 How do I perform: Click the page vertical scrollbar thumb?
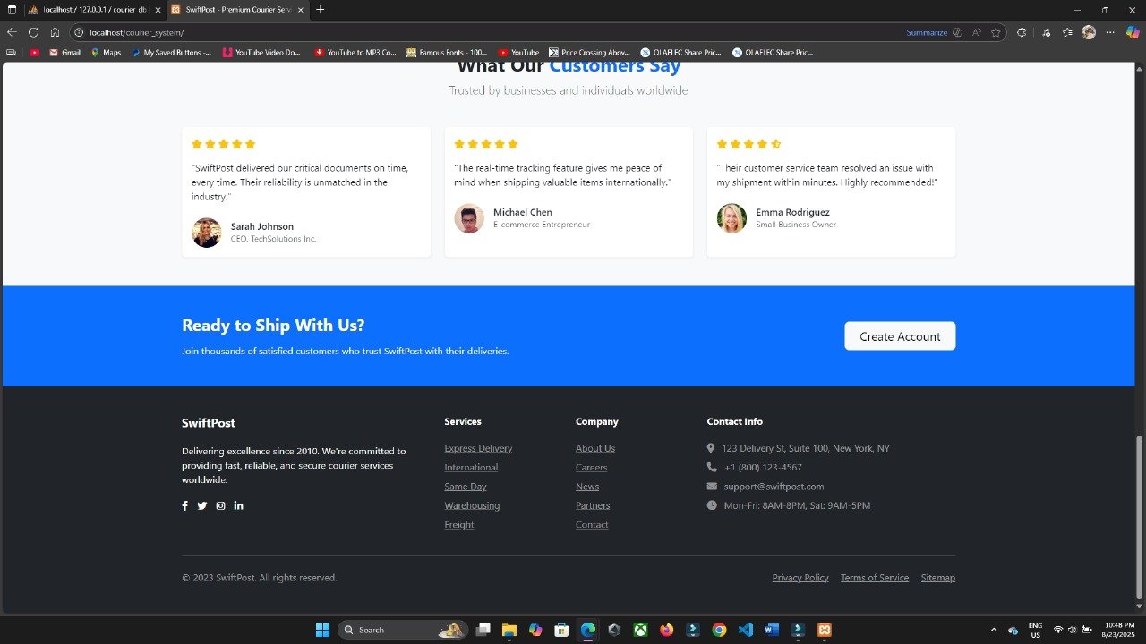click(x=1139, y=514)
